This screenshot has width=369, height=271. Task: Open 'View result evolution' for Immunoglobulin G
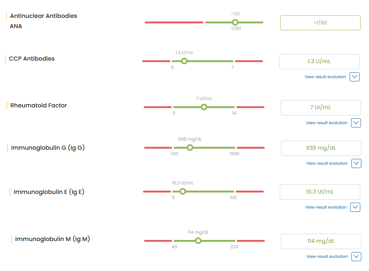(x=327, y=164)
